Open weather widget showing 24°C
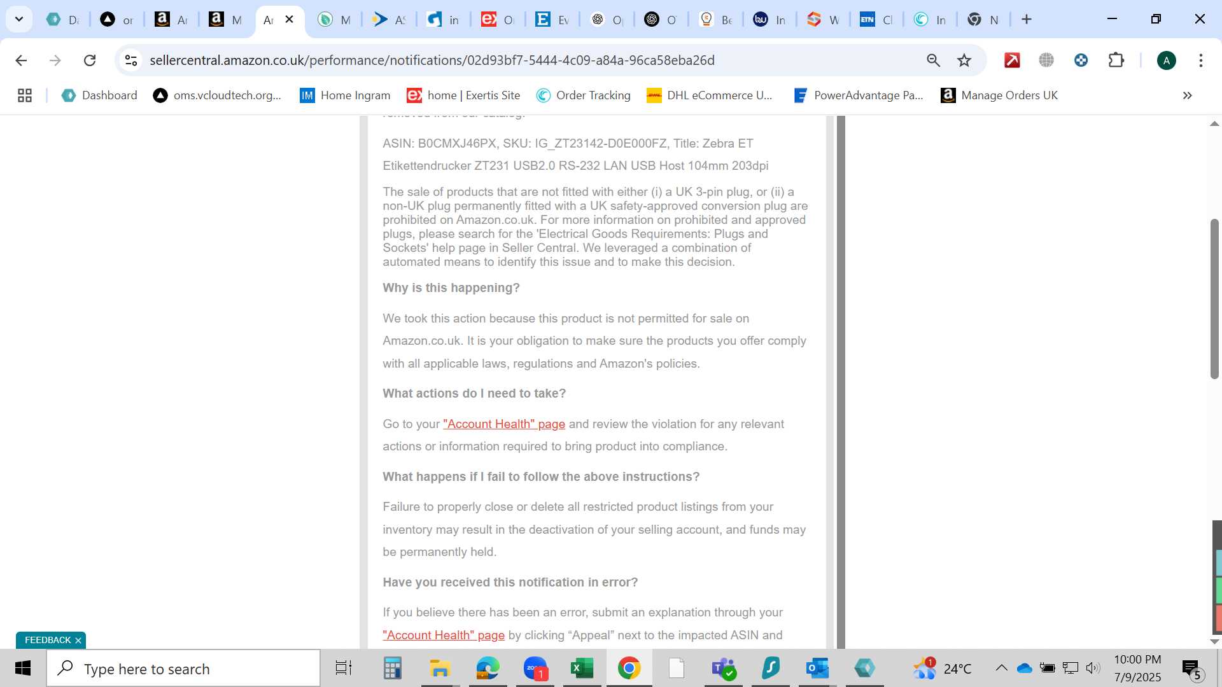The image size is (1222, 687). (x=943, y=669)
